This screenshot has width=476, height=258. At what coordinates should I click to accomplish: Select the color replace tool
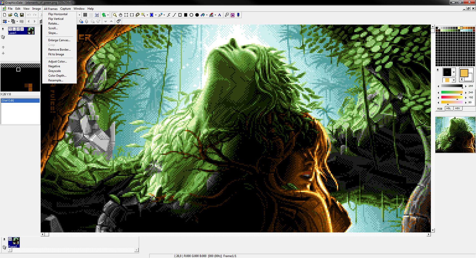click(x=211, y=15)
